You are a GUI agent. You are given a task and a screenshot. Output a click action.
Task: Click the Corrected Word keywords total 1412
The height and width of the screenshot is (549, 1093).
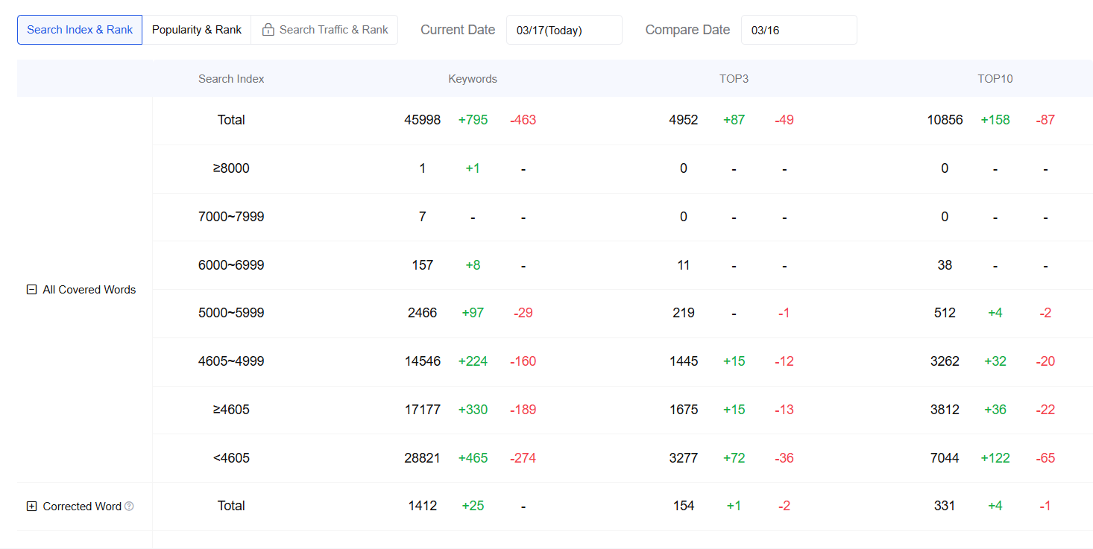(422, 506)
